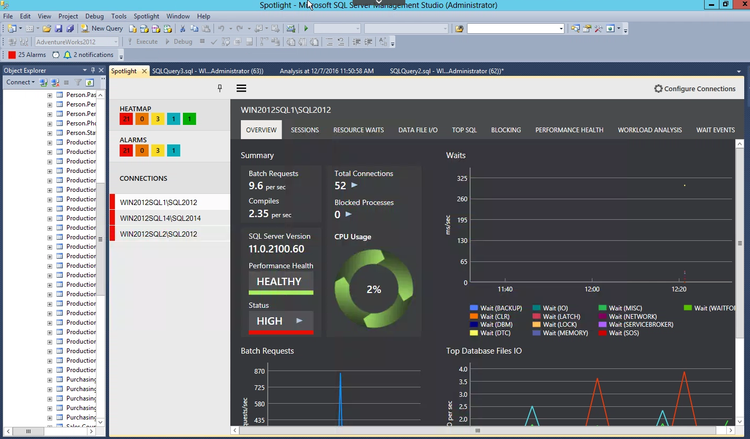
Task: Toggle Wait (SOS) legend series
Action: (x=619, y=333)
